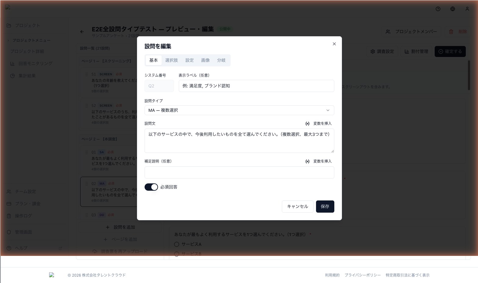Open the user account icon top right
Viewport: 478px width, 283px height.
tap(467, 9)
